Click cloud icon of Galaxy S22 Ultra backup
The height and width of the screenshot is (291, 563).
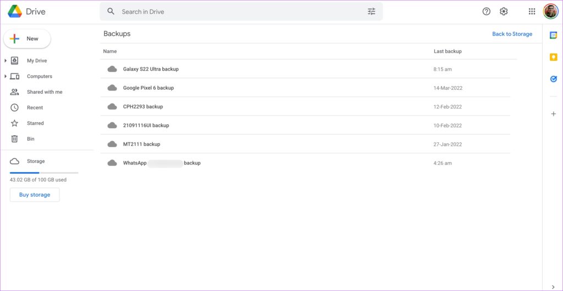coord(112,69)
